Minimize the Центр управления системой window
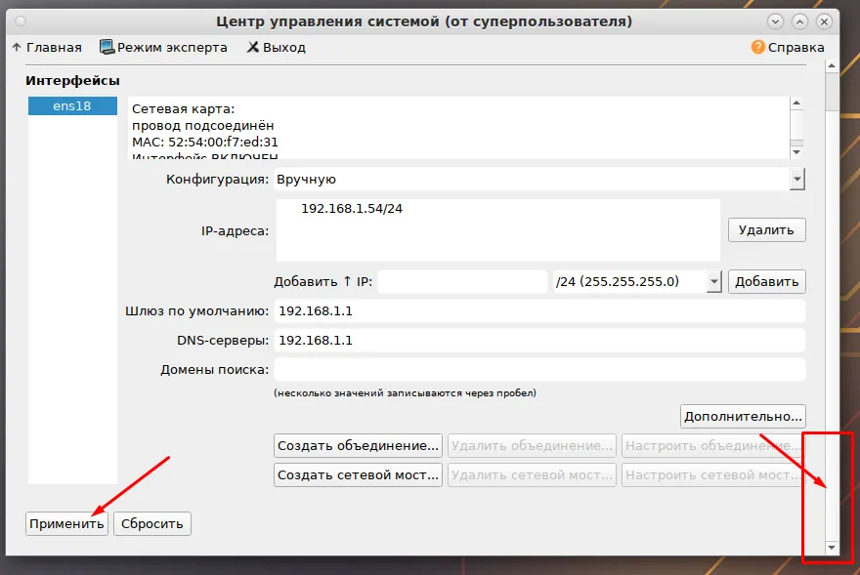Image resolution: width=860 pixels, height=575 pixels. [x=775, y=21]
